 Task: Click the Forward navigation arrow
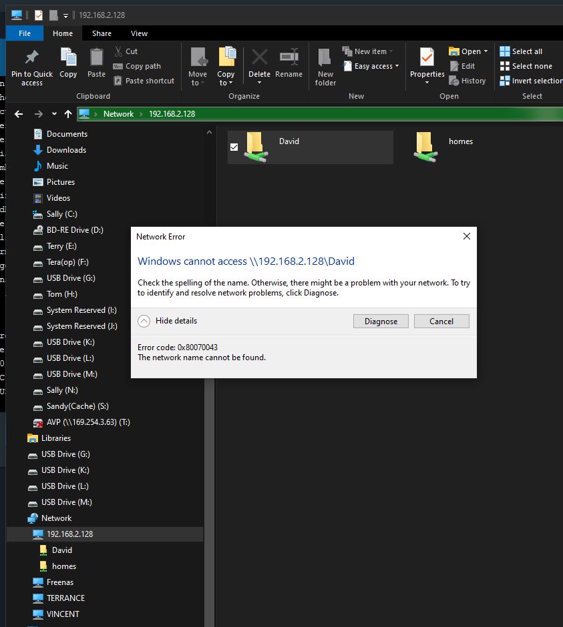(39, 114)
